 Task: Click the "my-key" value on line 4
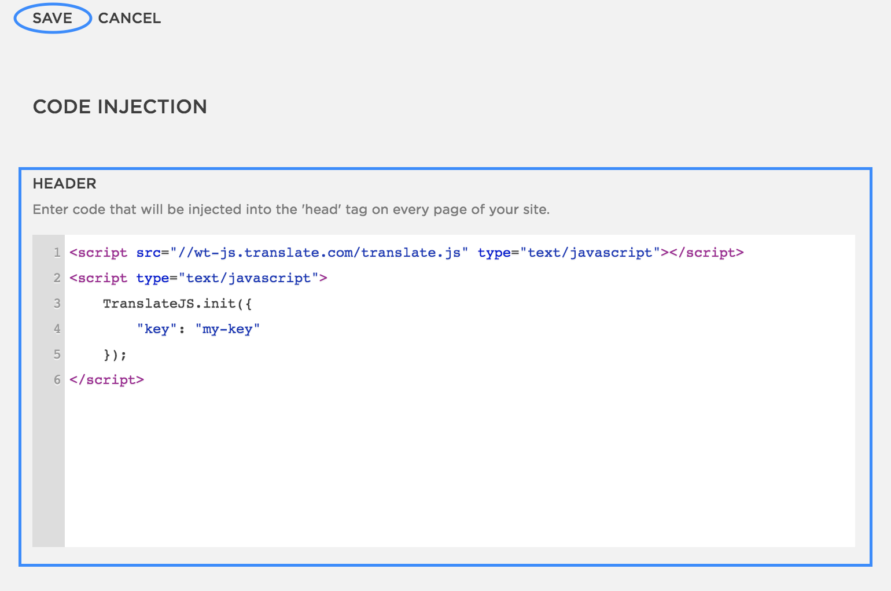click(228, 329)
